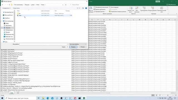The height and width of the screenshot is (100, 178).
Task: Select column M header in Excel
Action: [x=139, y=20]
